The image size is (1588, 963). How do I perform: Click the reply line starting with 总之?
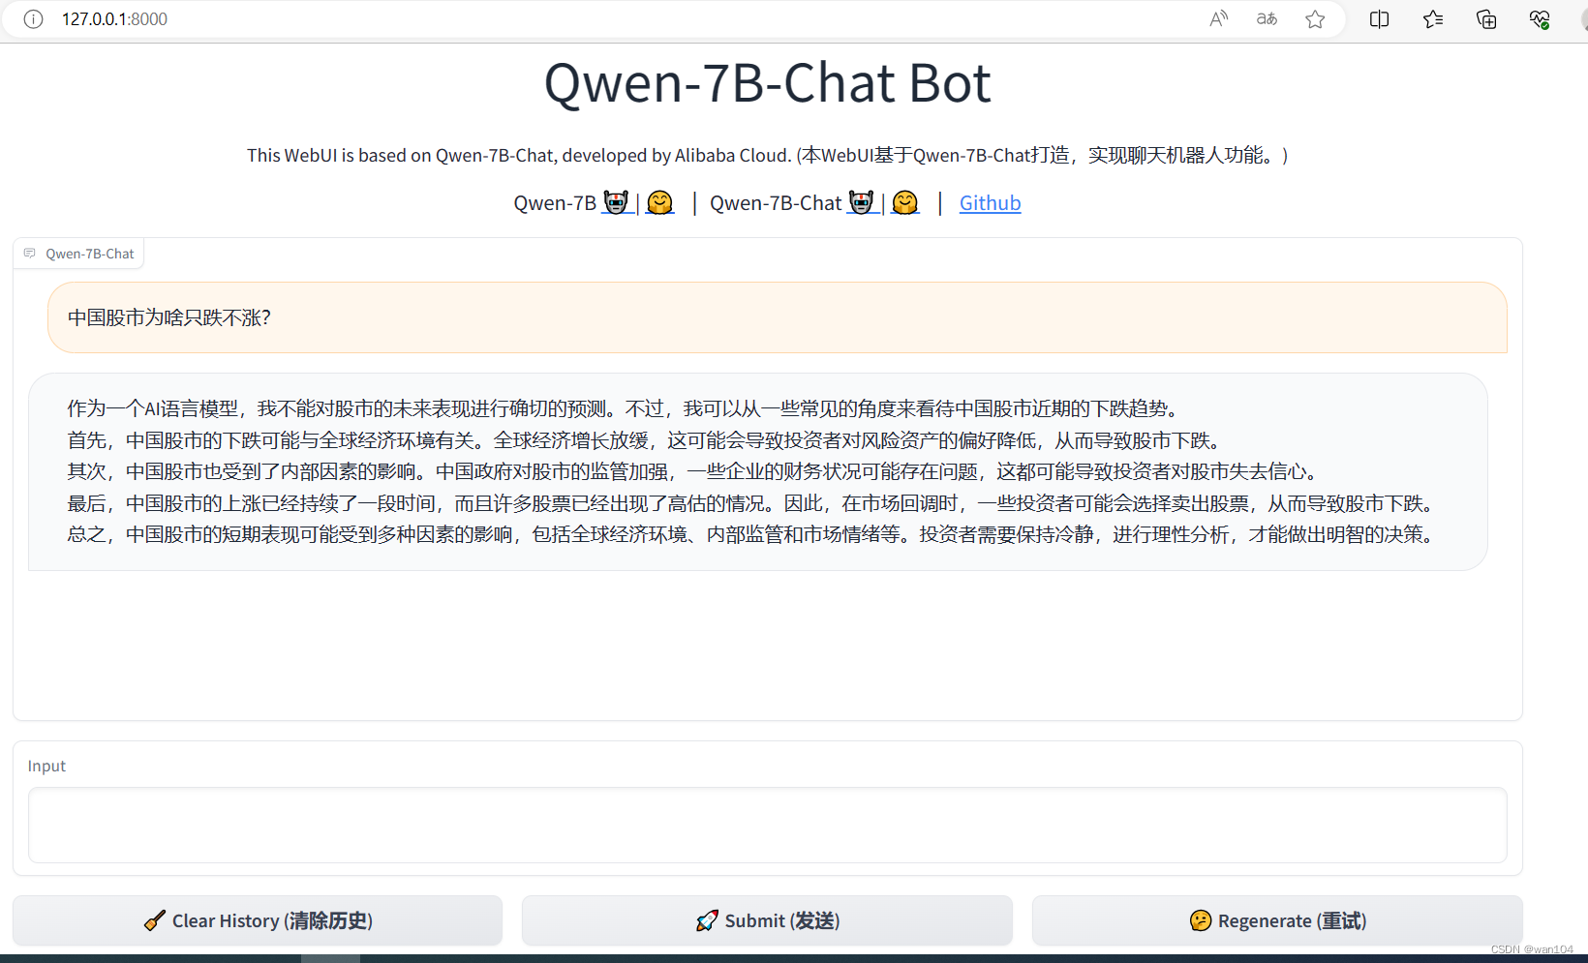tap(754, 534)
